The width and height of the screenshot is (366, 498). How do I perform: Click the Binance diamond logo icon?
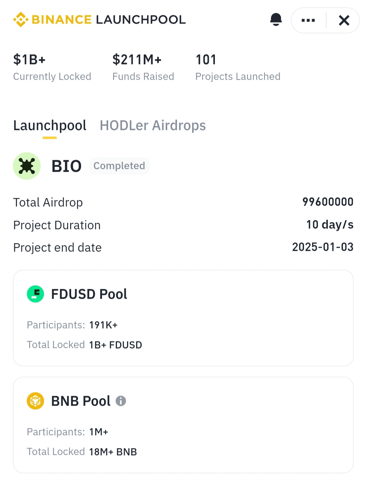point(21,20)
